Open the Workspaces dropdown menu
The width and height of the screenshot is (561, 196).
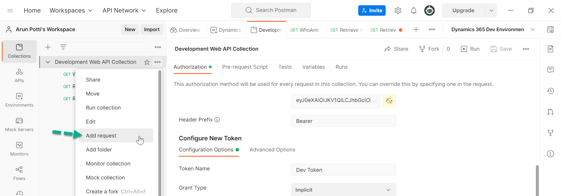pyautogui.click(x=71, y=10)
